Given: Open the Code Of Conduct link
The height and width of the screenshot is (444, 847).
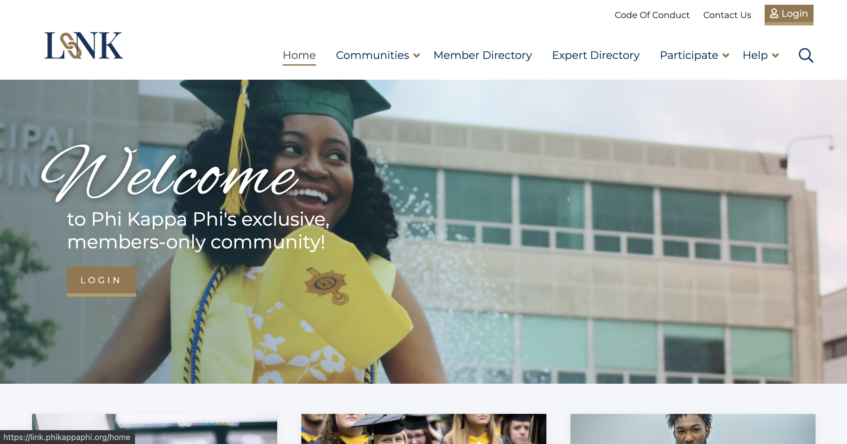Looking at the screenshot, I should click(x=652, y=15).
